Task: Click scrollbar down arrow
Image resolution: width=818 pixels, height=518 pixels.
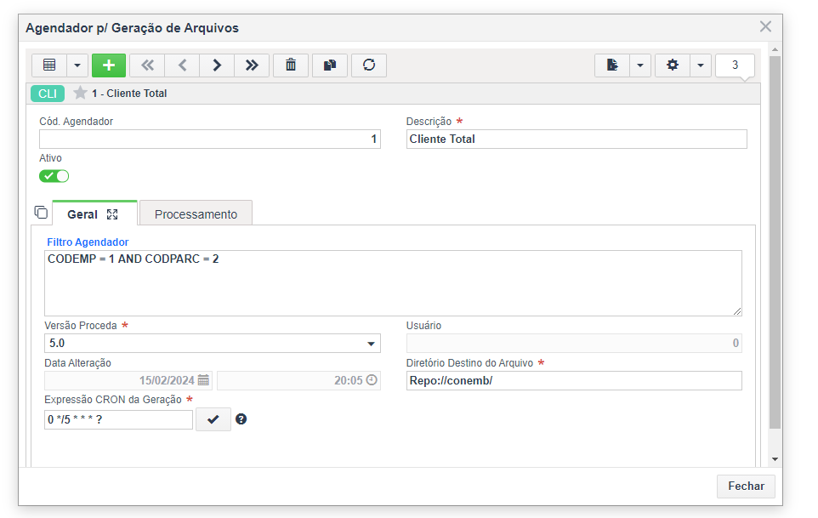Action: (775, 459)
